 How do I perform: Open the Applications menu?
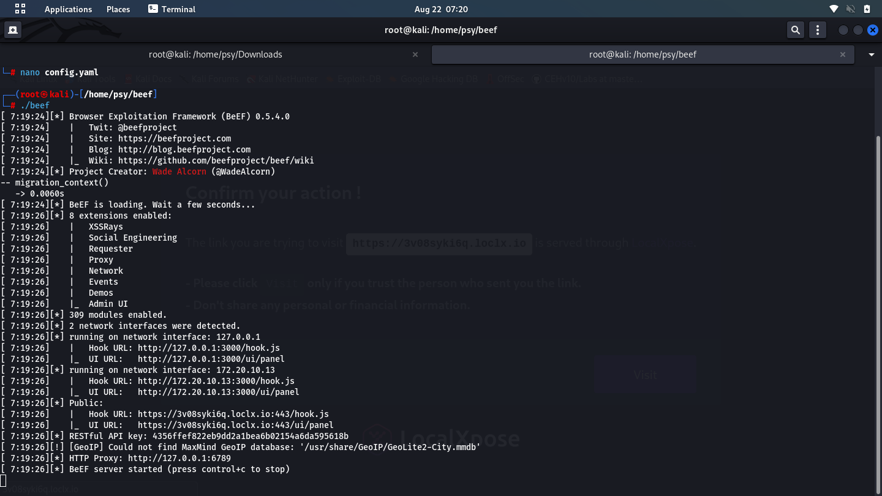pyautogui.click(x=68, y=9)
